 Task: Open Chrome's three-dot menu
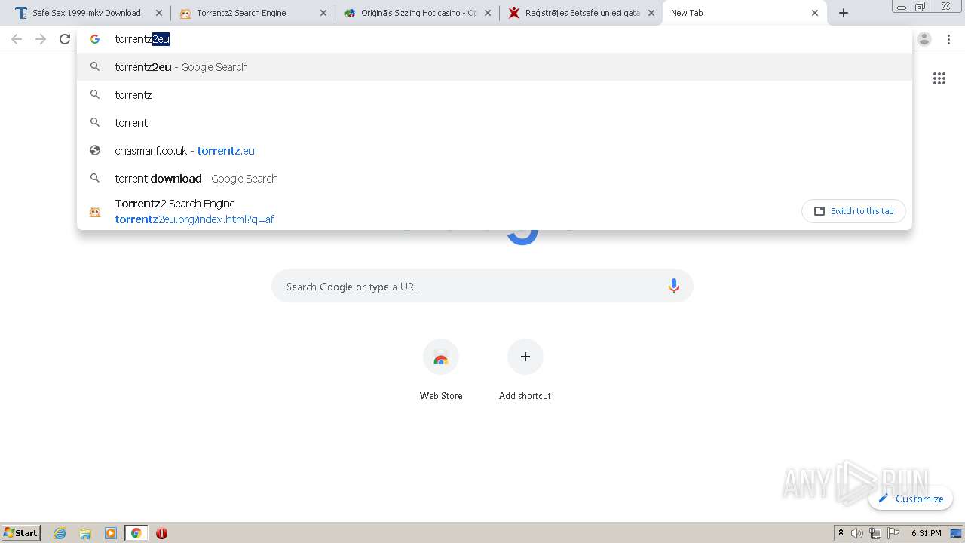click(950, 39)
